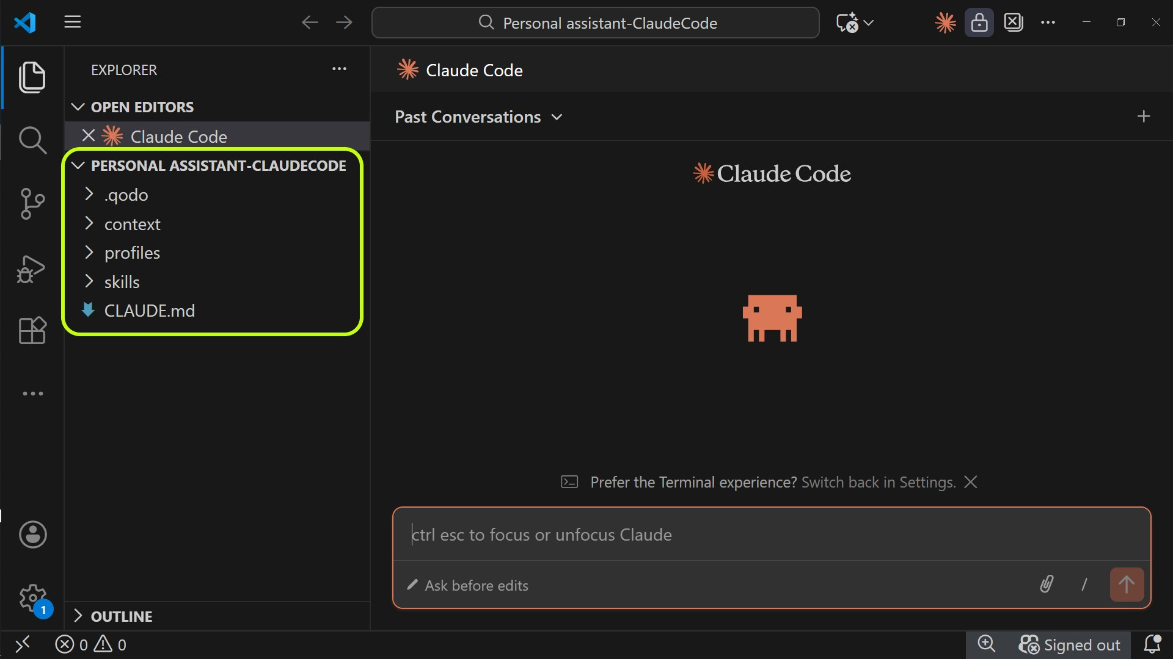Open the CLAUDE.md file
The height and width of the screenshot is (659, 1173).
click(149, 311)
